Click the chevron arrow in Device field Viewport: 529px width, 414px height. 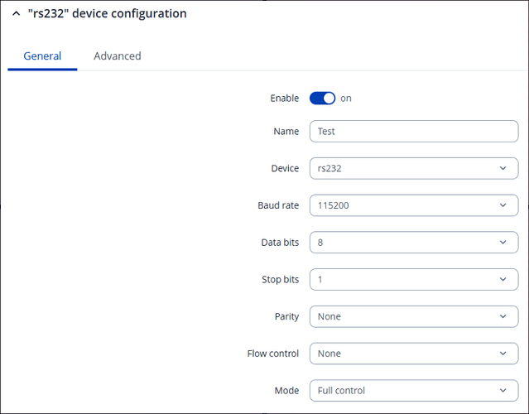pyautogui.click(x=503, y=168)
